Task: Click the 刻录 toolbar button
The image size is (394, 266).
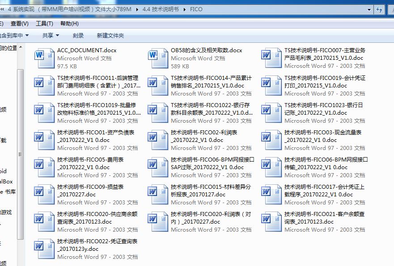Action: (78, 35)
